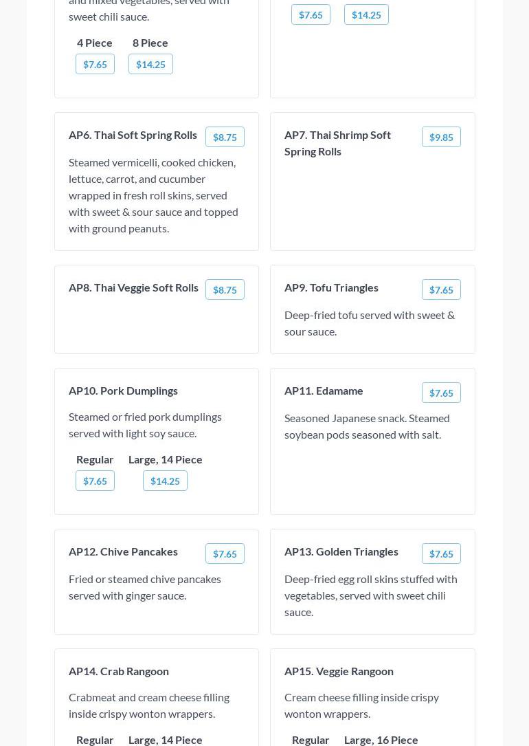Select the Edamame $7.65 price button
This screenshot has width=529, height=746.
point(441,393)
